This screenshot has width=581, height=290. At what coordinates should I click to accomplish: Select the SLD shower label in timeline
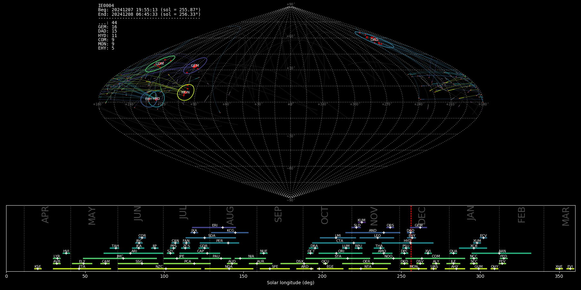[x=357, y=226]
